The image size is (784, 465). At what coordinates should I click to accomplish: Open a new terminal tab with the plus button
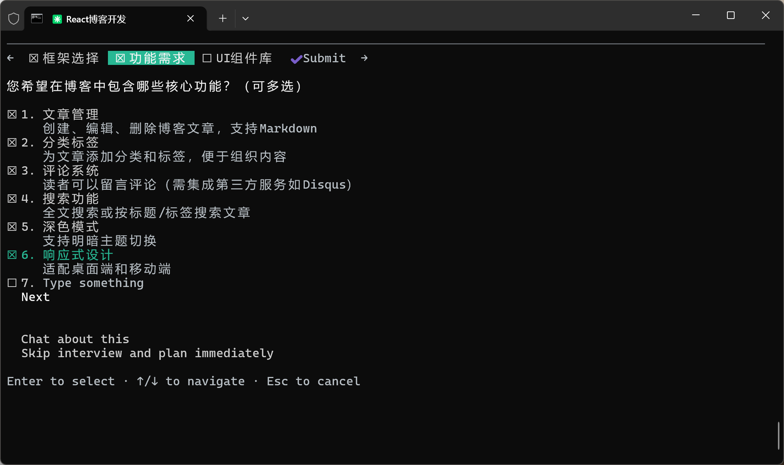click(223, 19)
